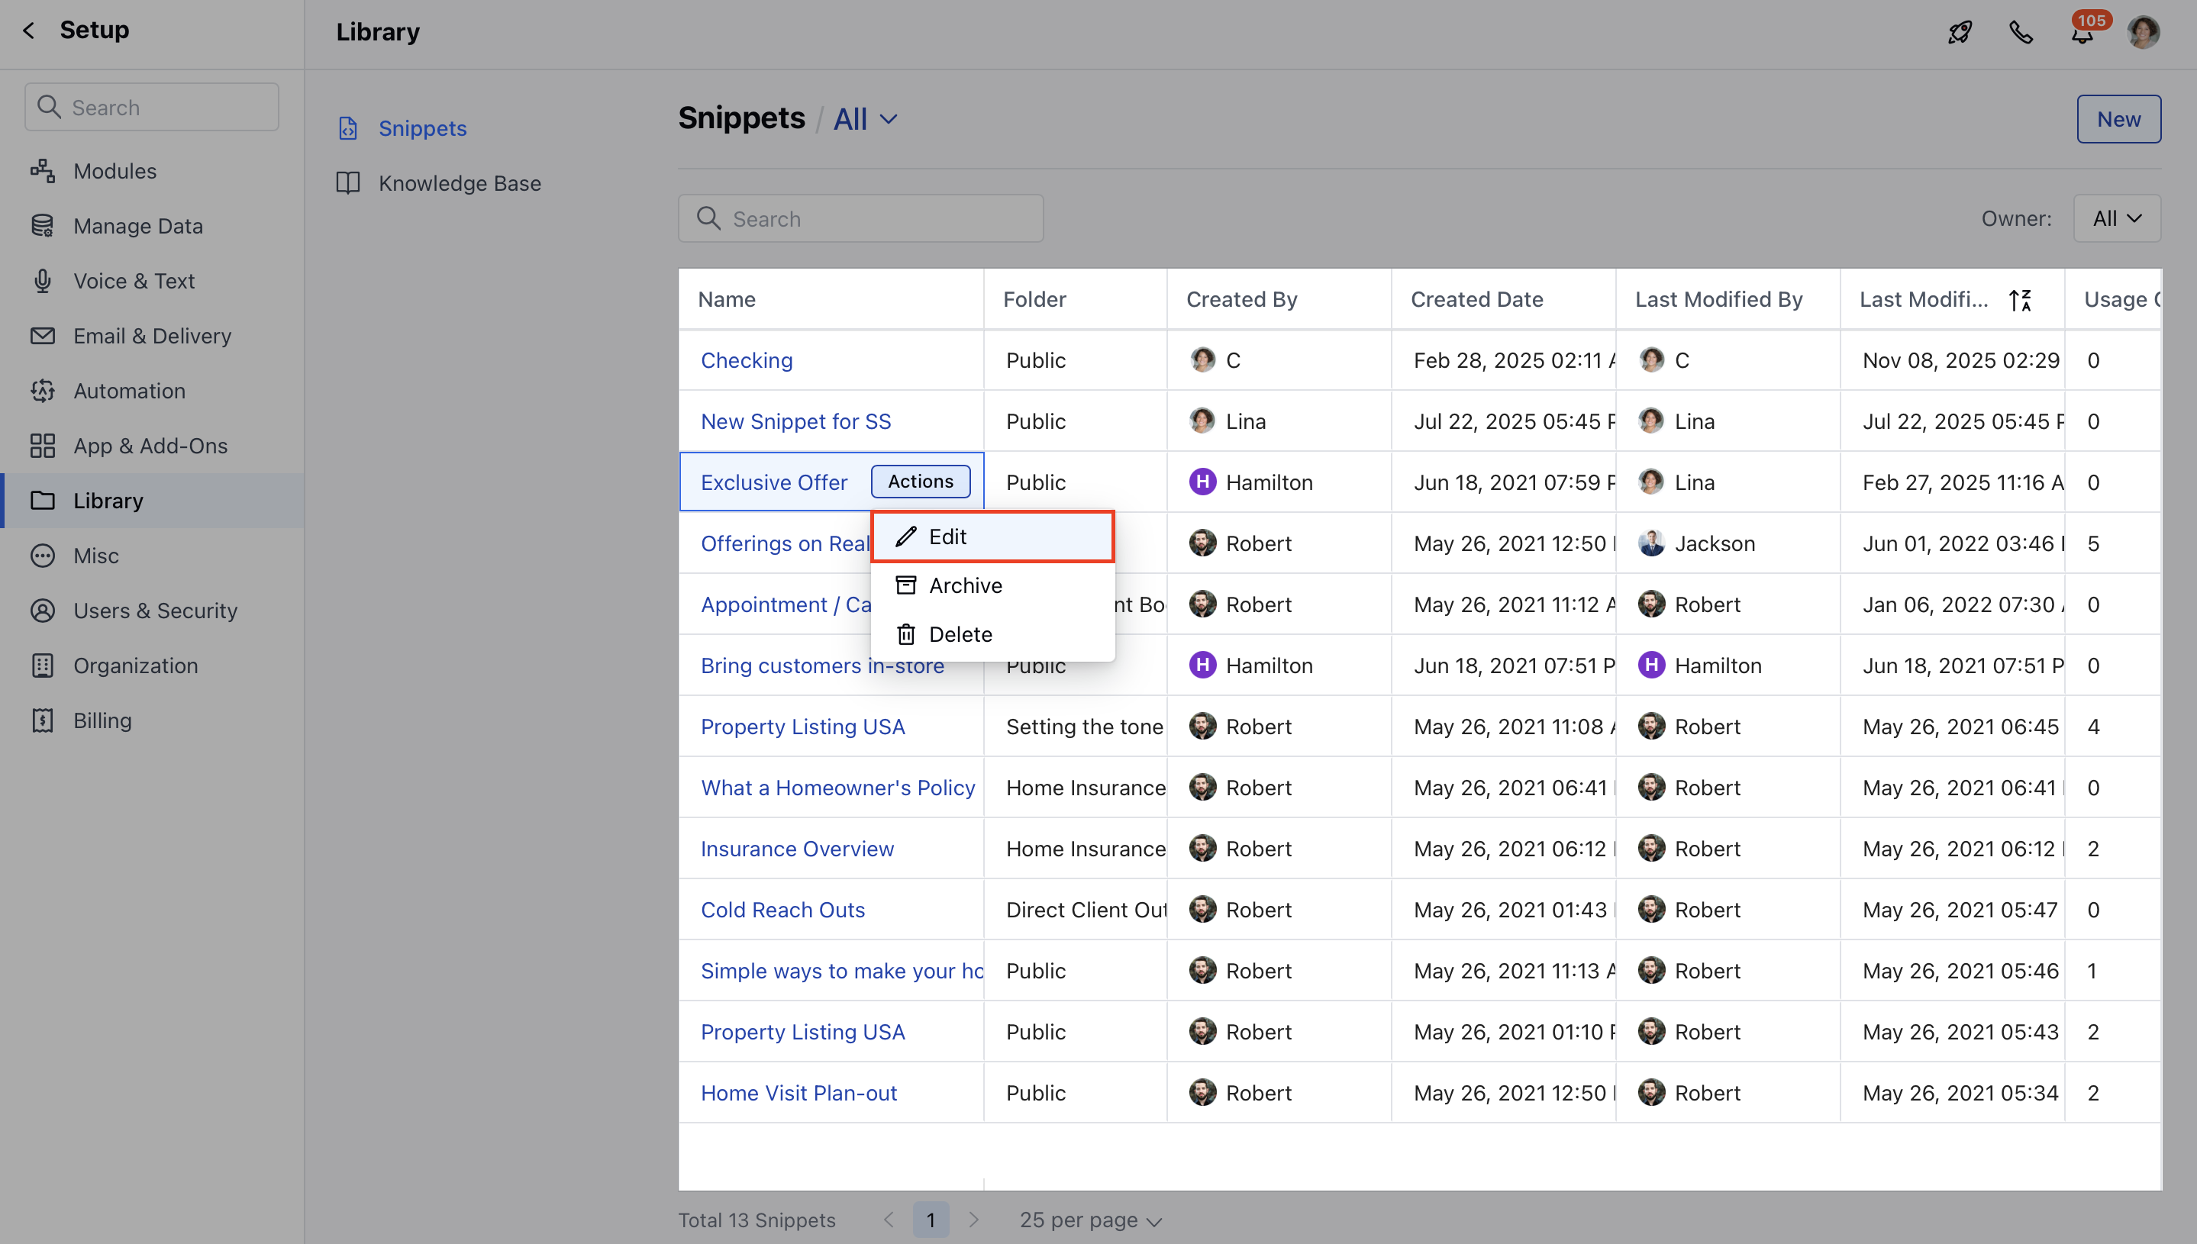Click the user profile avatar
This screenshot has height=1244, width=2197.
click(2143, 33)
